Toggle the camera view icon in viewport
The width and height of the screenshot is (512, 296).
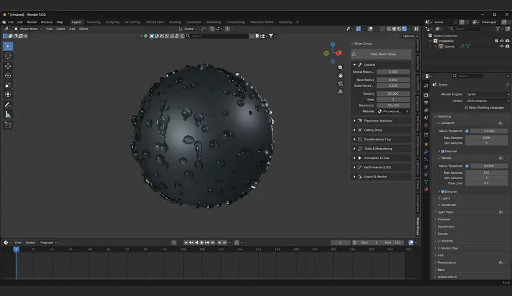coord(341,83)
